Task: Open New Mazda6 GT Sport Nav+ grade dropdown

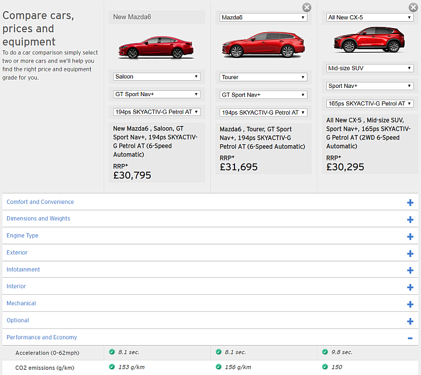Action: coord(157,94)
